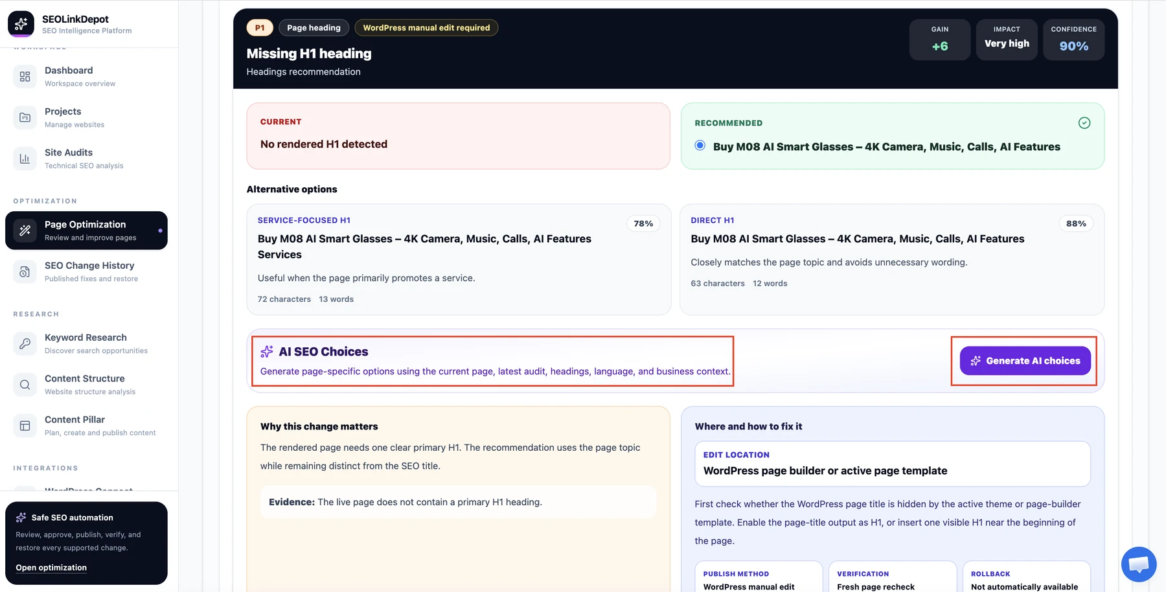The height and width of the screenshot is (592, 1166).
Task: Click WordPress manual edit required badge
Action: pyautogui.click(x=426, y=28)
